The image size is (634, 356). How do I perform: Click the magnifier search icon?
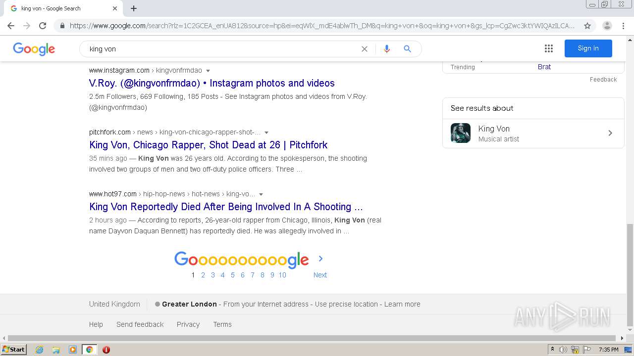tap(407, 49)
